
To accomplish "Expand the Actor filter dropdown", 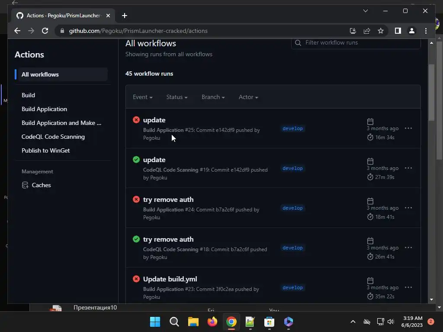I will (248, 97).
